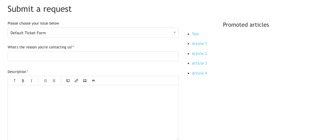Click the ticket form dropdown arrow

click(174, 33)
